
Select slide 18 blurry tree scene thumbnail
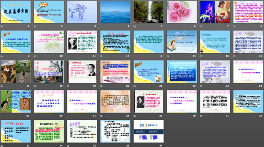tap(49, 72)
